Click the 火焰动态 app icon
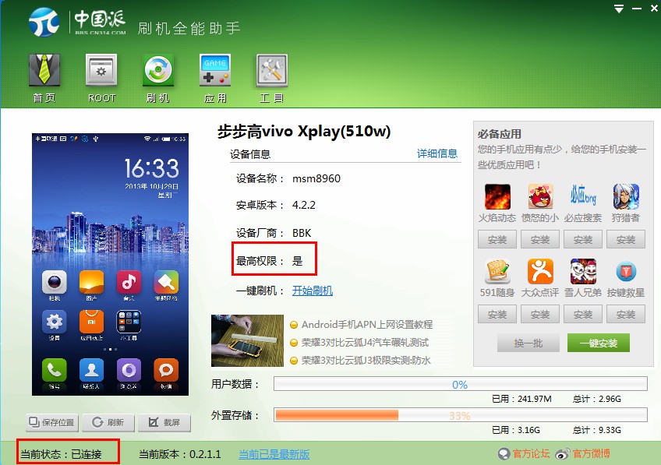This screenshot has width=661, height=465. (x=497, y=197)
